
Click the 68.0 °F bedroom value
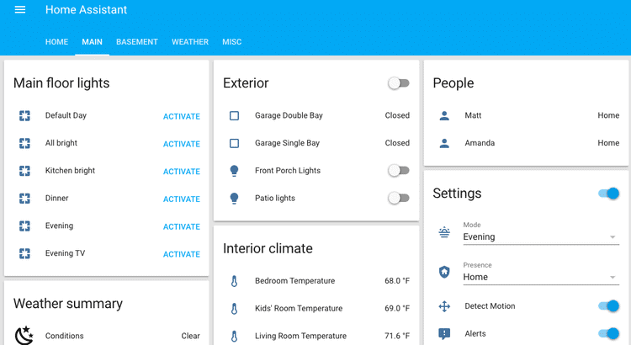pos(397,281)
